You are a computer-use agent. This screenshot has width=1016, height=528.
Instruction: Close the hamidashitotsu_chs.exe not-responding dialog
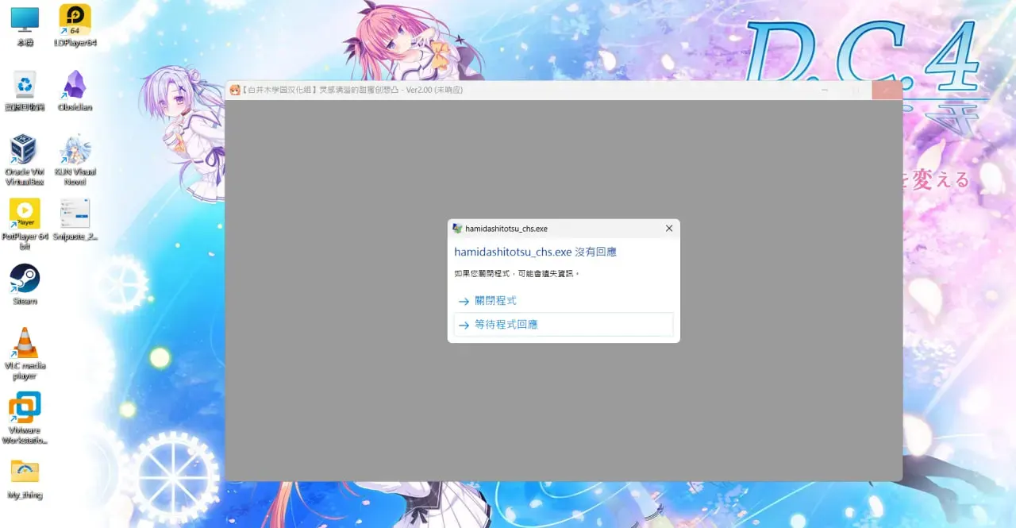click(668, 229)
